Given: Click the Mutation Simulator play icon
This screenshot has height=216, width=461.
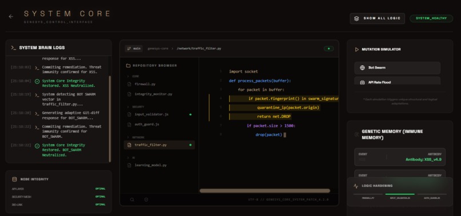Looking at the screenshot, I should (357, 49).
